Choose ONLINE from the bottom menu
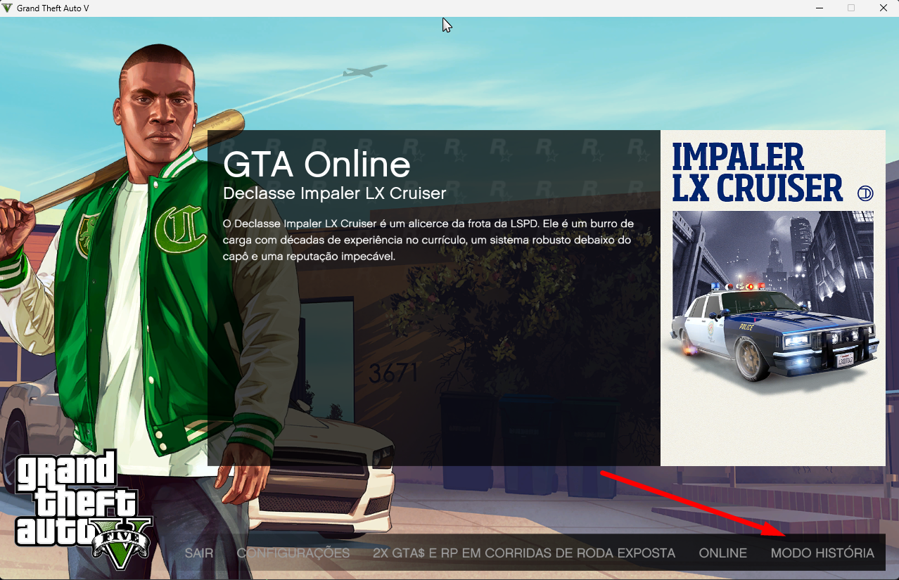This screenshot has height=580, width=899. point(722,553)
